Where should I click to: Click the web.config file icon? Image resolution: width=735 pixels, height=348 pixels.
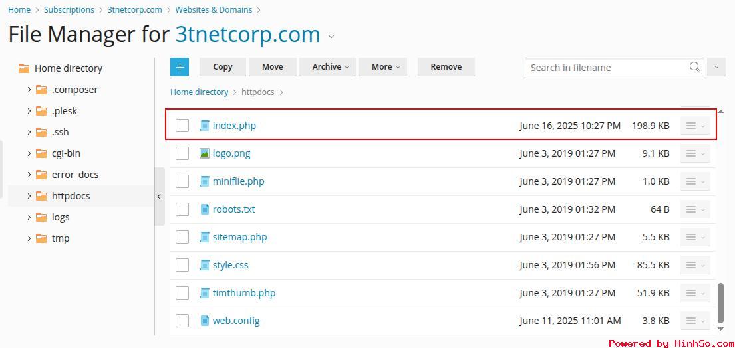pyautogui.click(x=204, y=321)
